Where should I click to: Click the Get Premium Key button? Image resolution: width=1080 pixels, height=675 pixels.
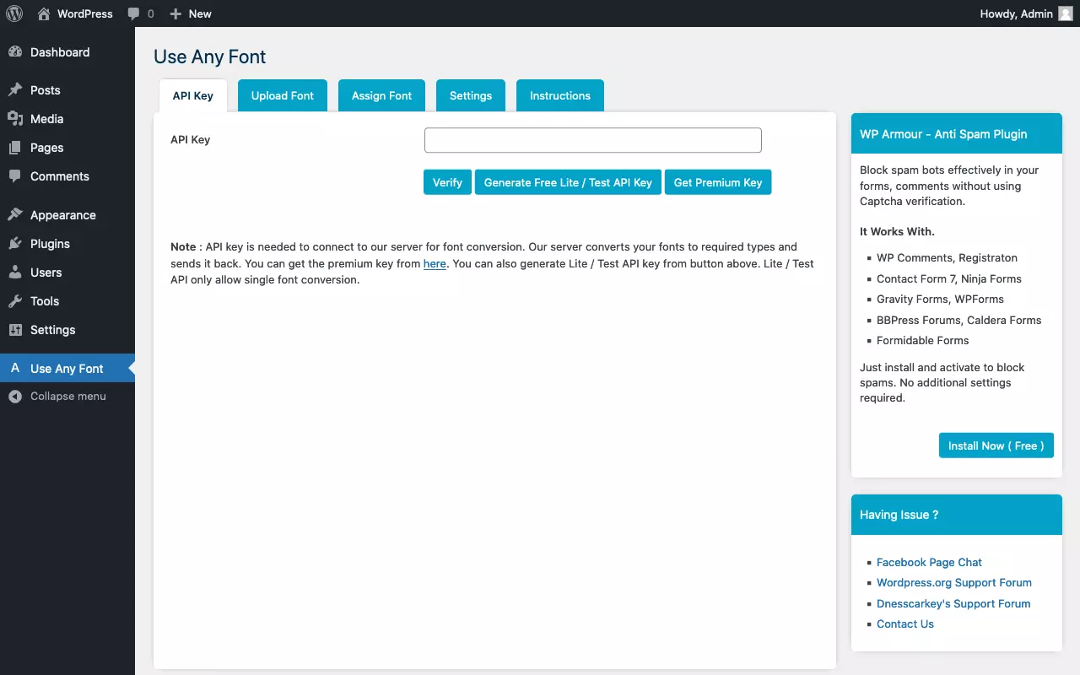(718, 182)
